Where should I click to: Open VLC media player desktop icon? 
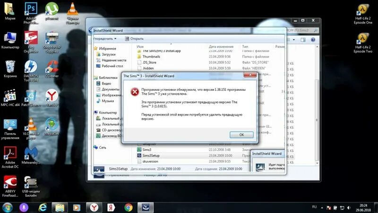coord(31,129)
